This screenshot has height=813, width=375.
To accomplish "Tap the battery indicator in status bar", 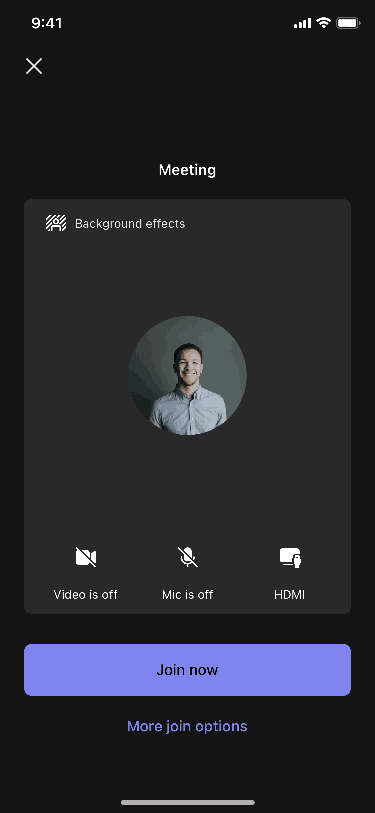I will 348,23.
